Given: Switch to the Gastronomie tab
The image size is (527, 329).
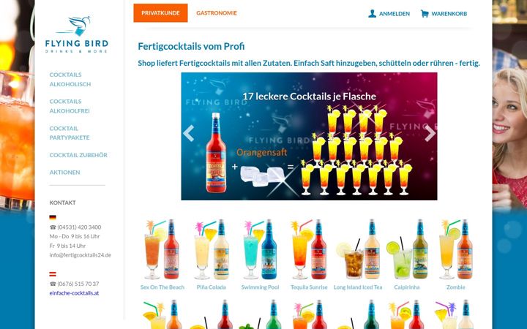Looking at the screenshot, I should point(217,13).
